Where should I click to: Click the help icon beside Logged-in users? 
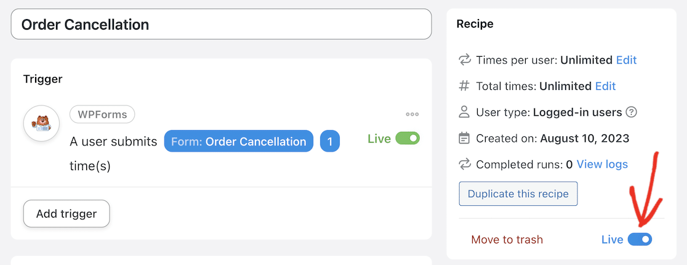point(631,112)
